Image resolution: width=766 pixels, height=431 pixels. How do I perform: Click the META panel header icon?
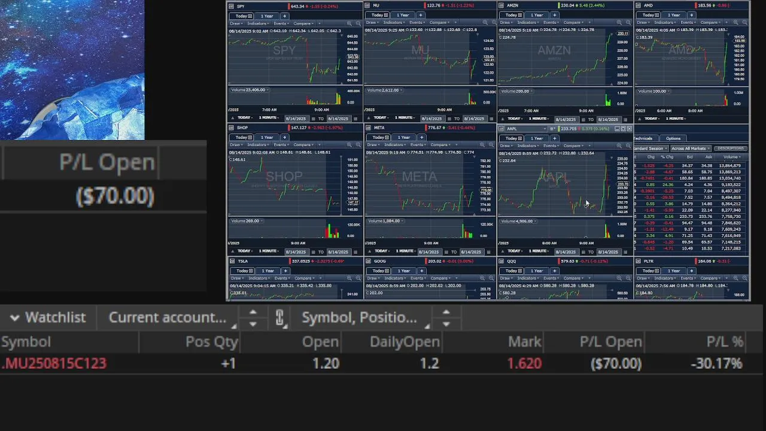[x=368, y=128]
